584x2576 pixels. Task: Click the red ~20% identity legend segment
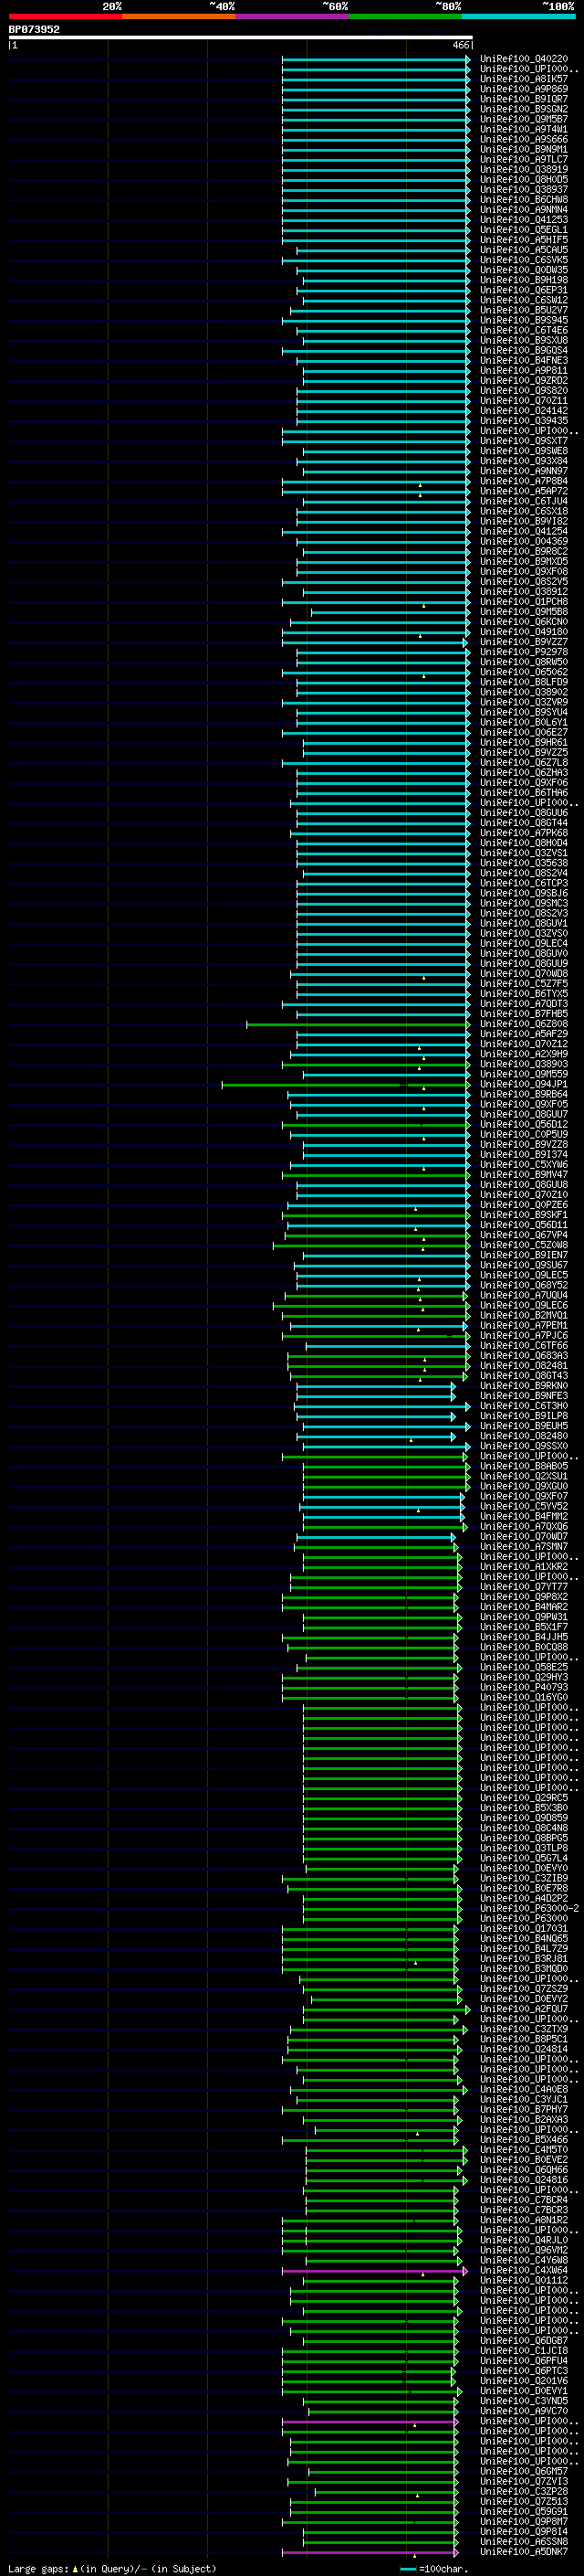point(66,16)
